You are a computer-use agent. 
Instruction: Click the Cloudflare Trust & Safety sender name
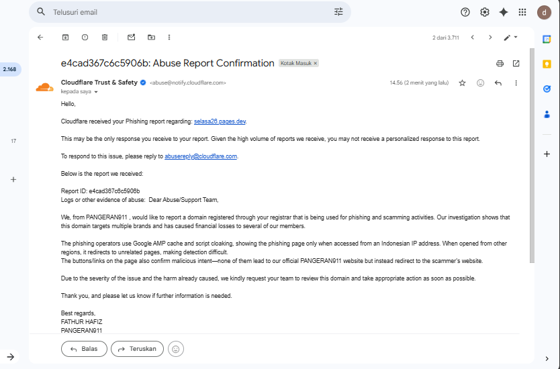coord(99,83)
